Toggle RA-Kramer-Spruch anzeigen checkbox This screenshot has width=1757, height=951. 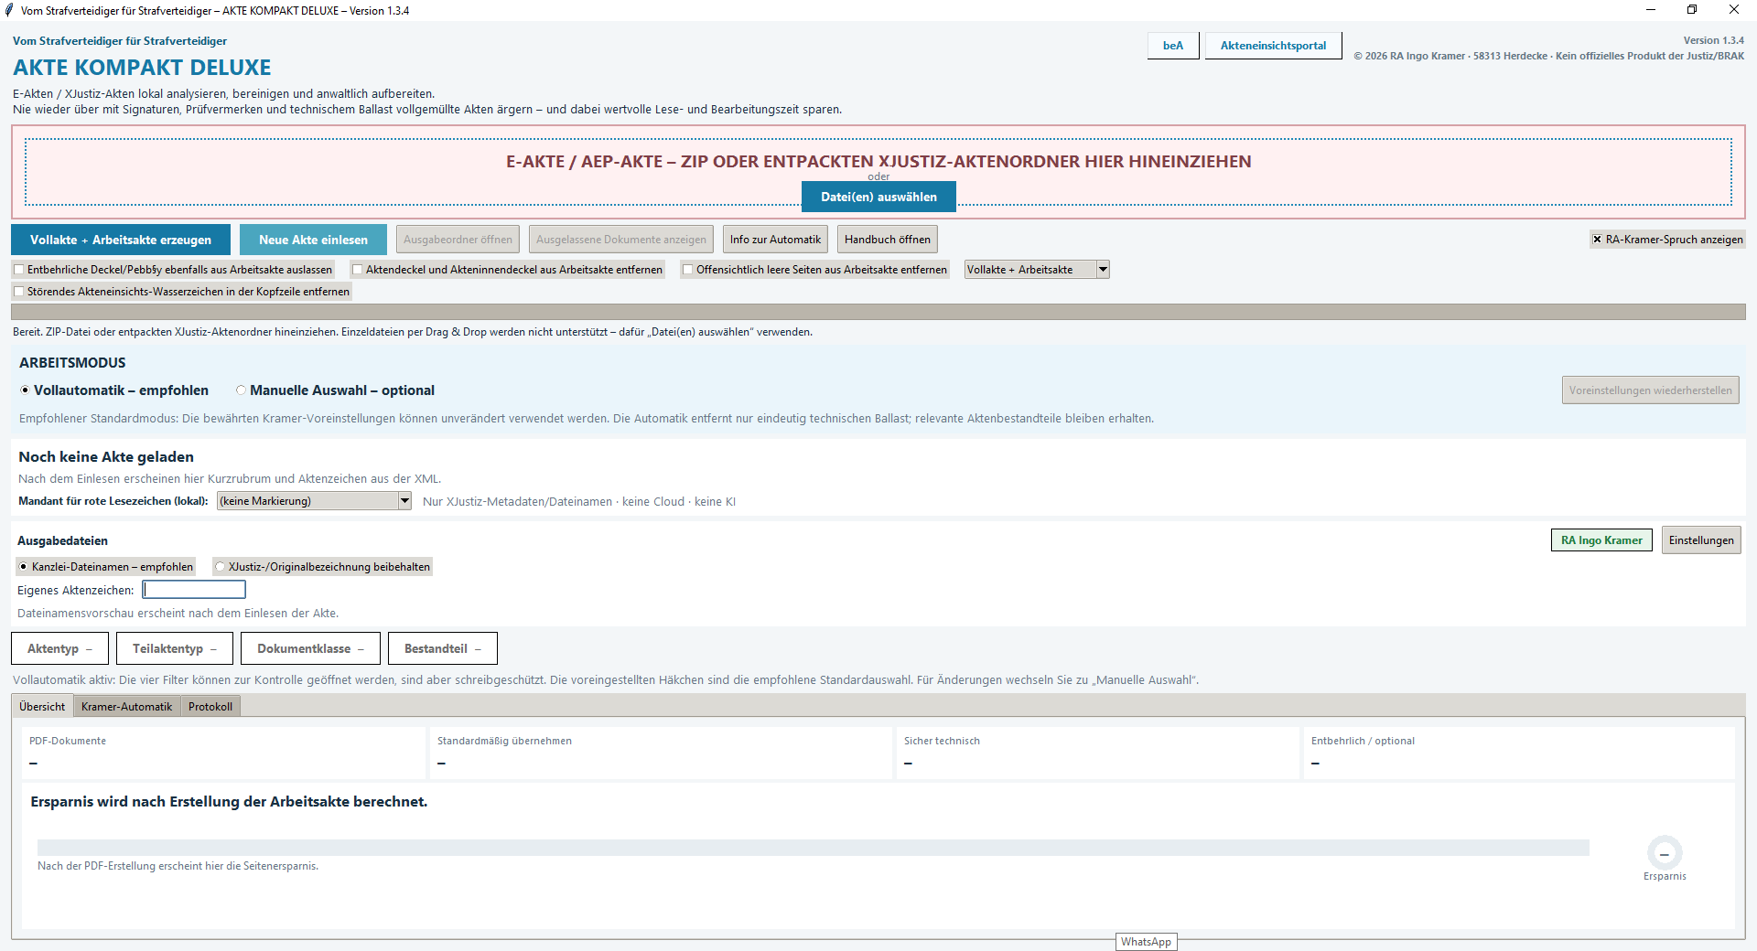tap(1598, 240)
